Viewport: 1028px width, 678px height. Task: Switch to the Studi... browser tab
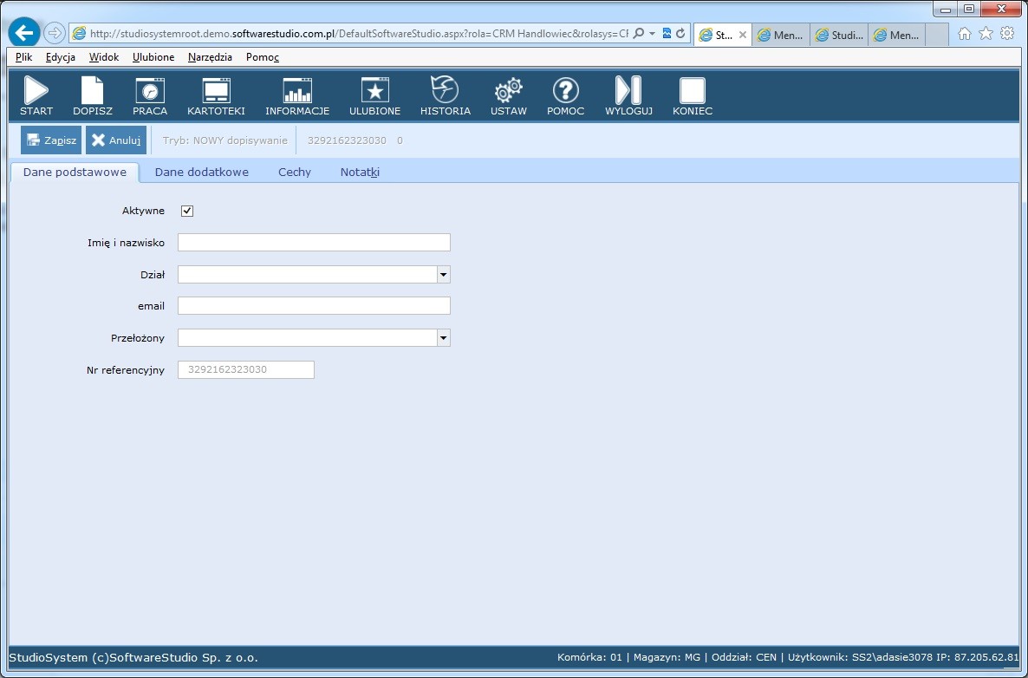click(839, 36)
